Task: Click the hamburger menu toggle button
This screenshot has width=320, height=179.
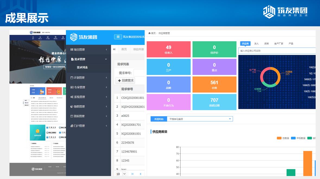Action: coord(118,37)
